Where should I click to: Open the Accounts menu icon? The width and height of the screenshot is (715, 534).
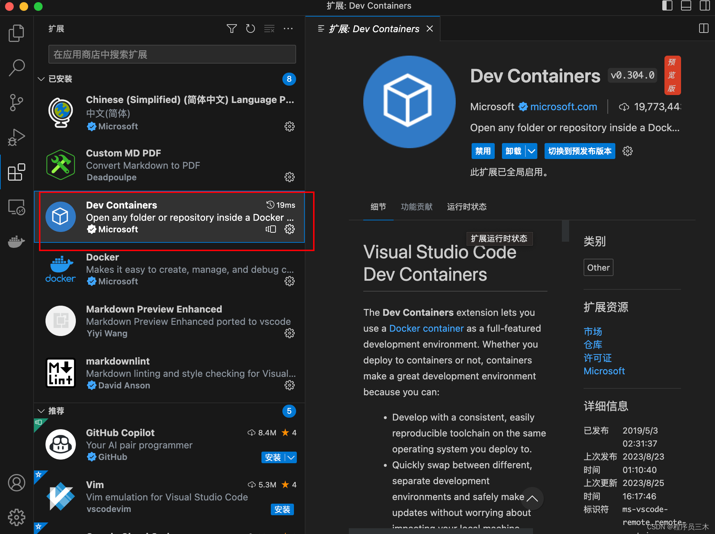click(16, 483)
